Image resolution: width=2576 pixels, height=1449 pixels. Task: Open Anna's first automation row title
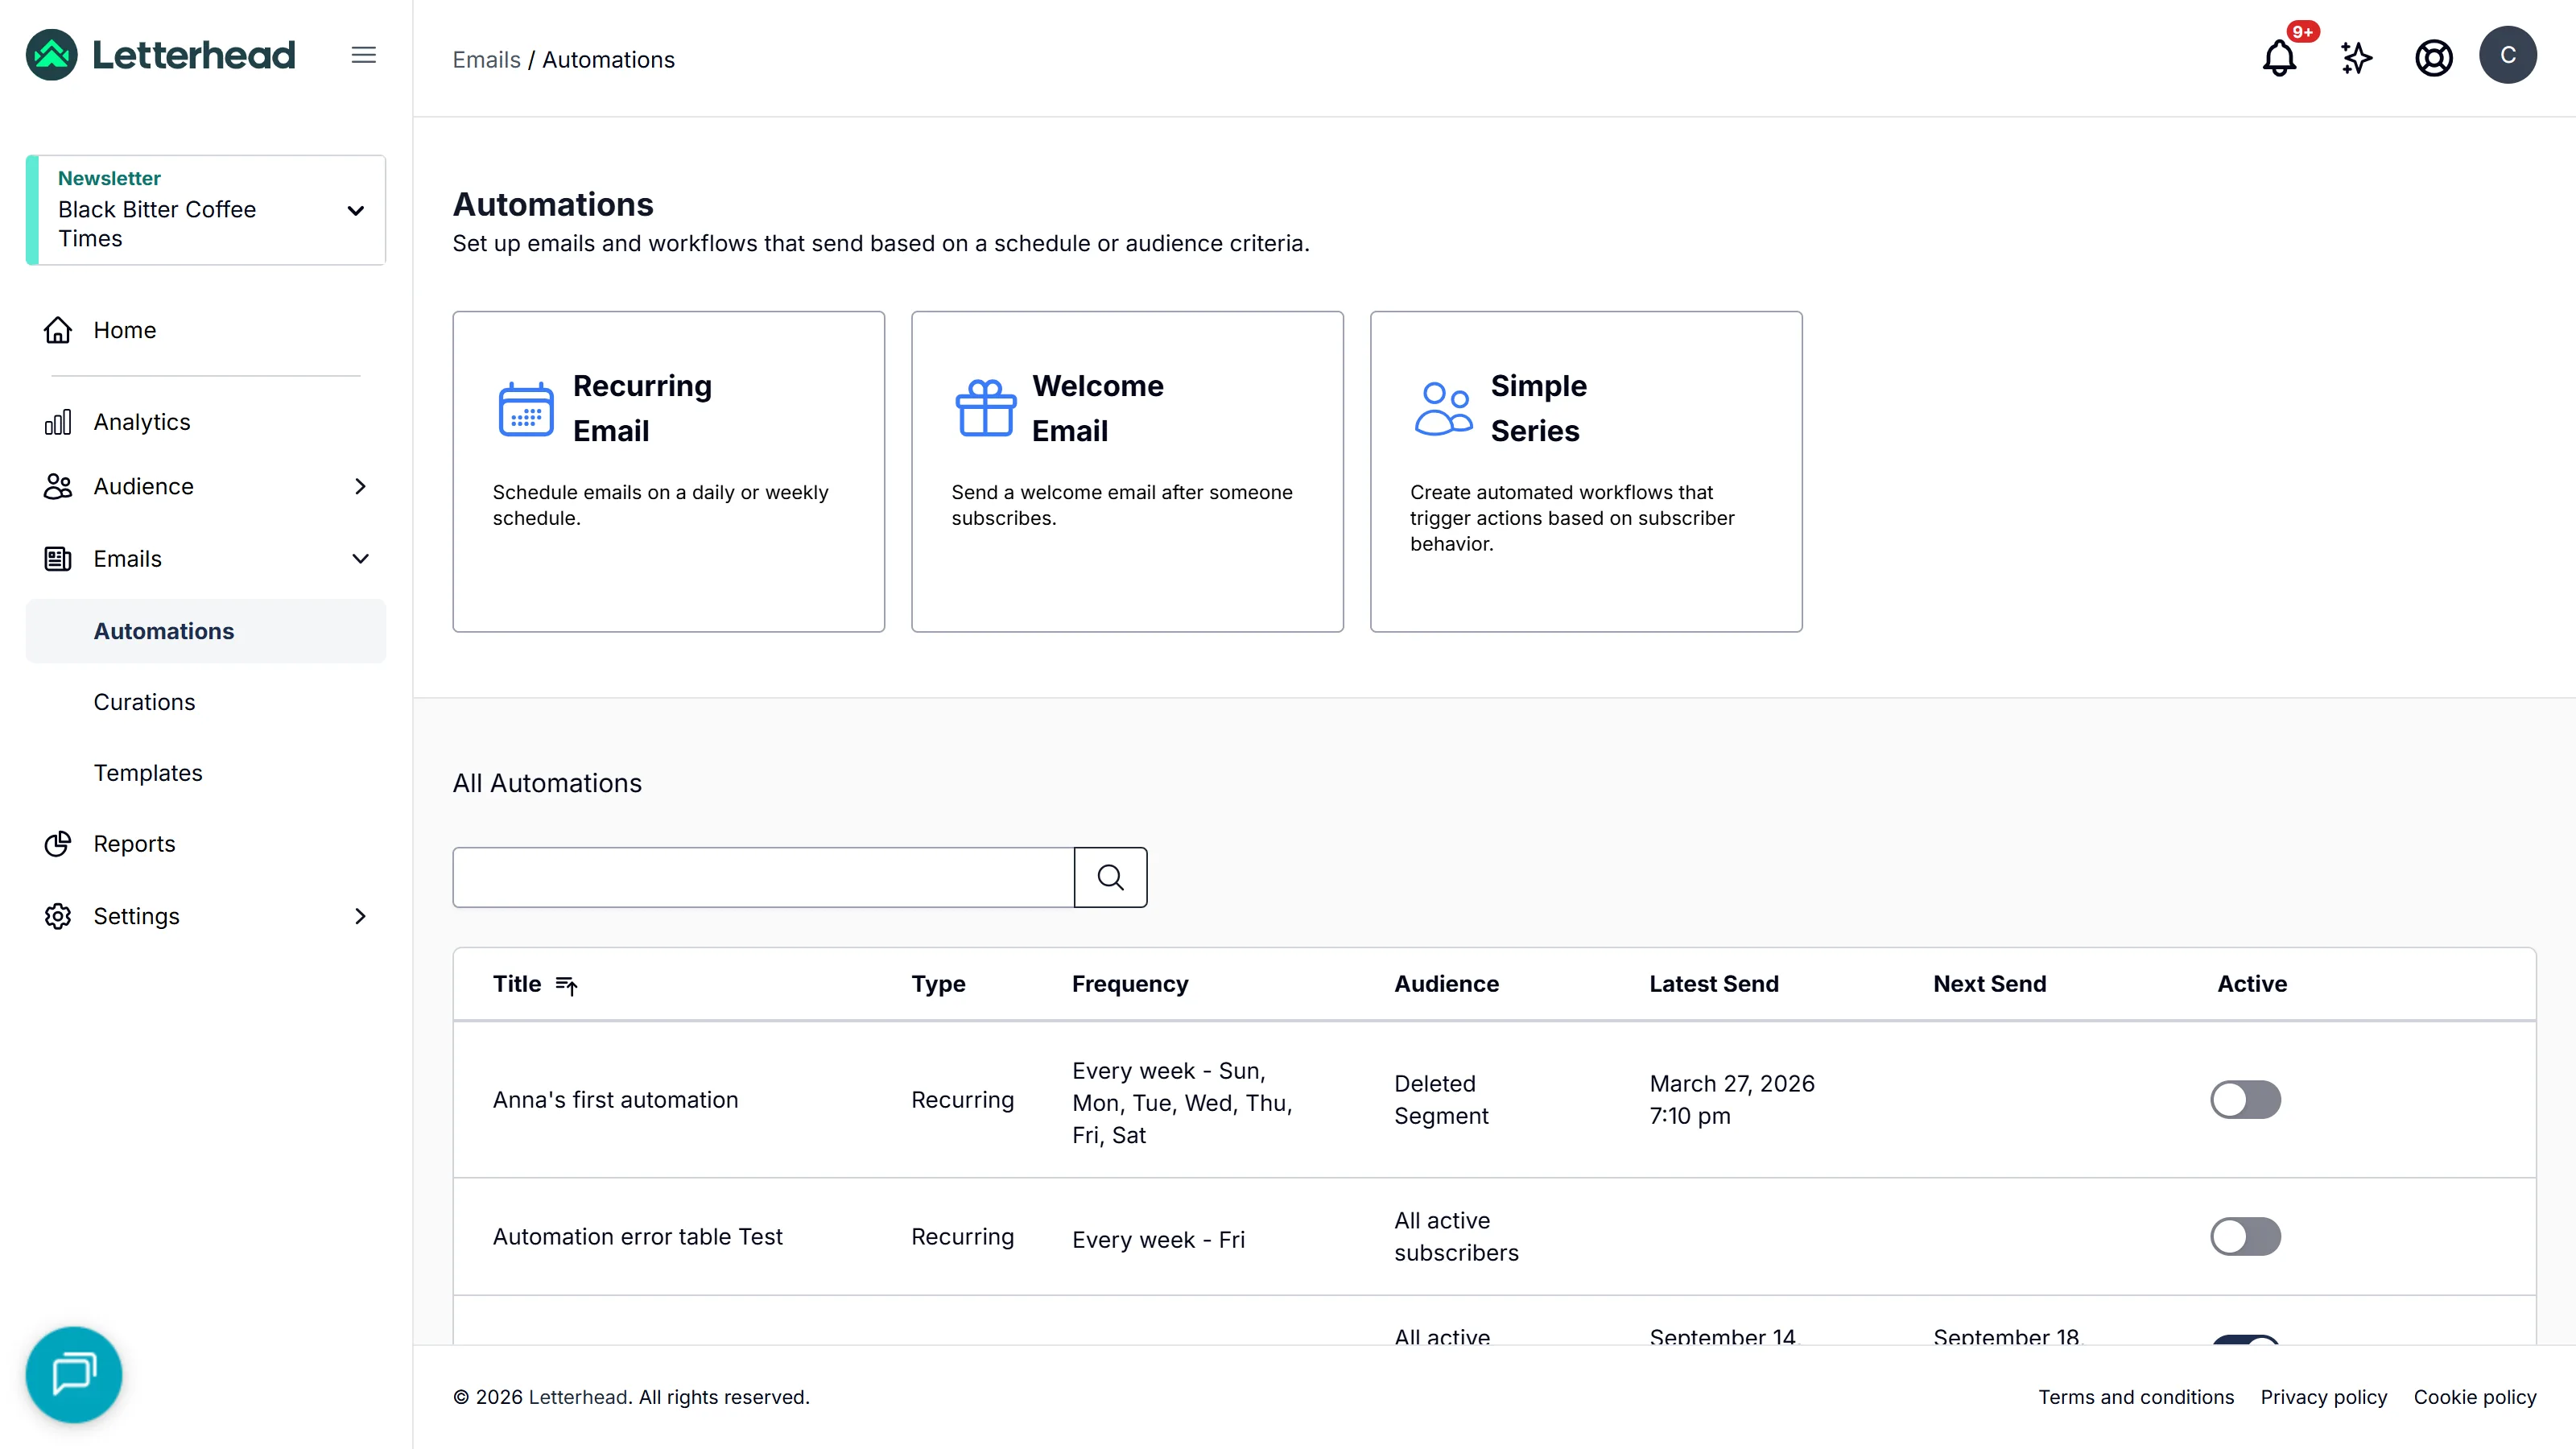pos(615,1100)
